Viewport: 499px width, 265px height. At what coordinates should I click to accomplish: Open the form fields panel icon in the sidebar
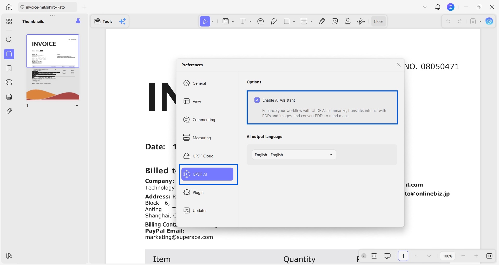click(9, 97)
